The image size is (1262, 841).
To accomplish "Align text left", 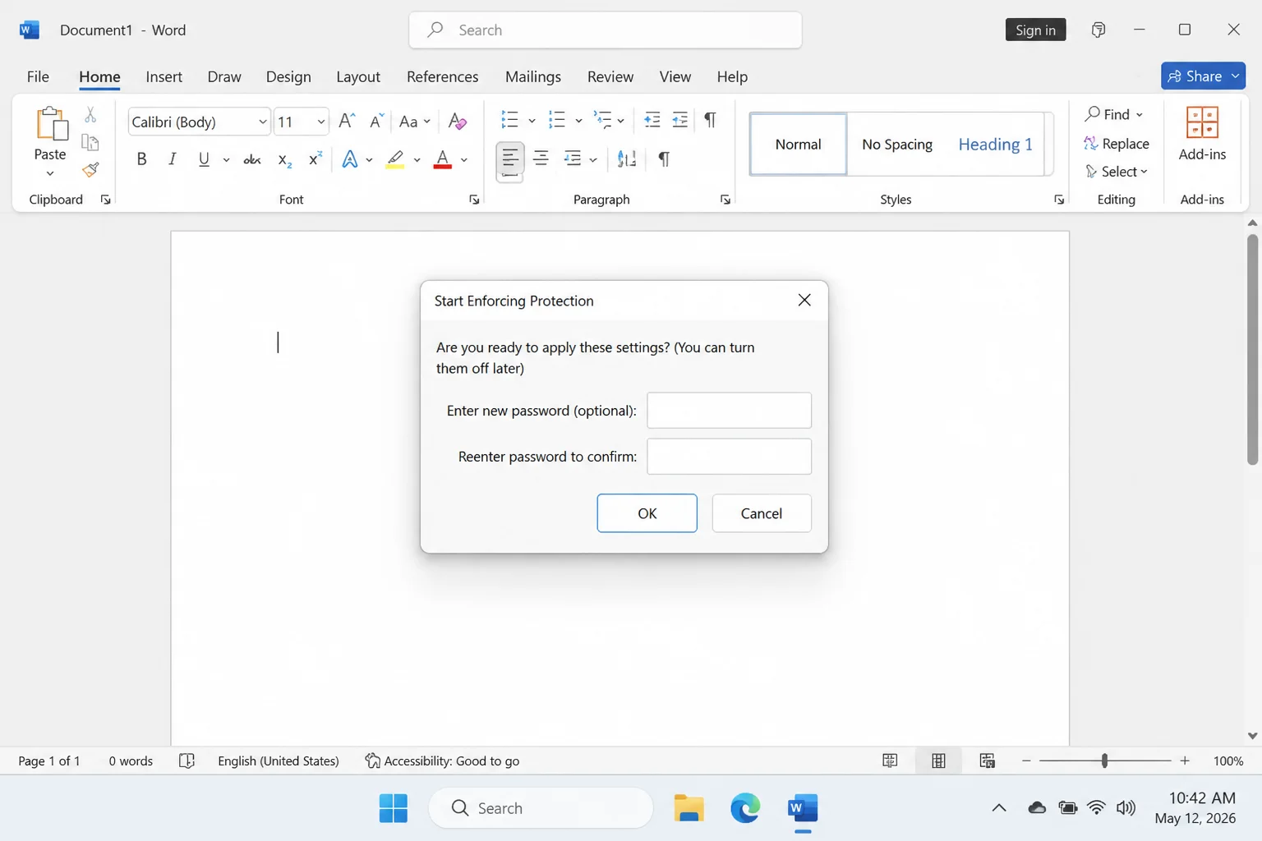I will tap(509, 159).
